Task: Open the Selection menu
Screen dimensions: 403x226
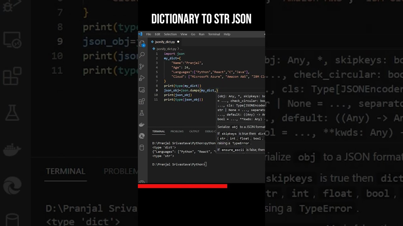Action: point(170,34)
